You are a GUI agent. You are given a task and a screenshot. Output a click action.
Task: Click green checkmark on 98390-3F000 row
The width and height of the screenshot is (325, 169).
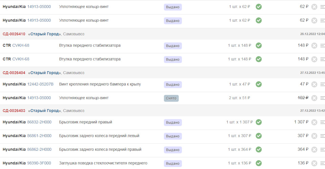tap(259, 163)
